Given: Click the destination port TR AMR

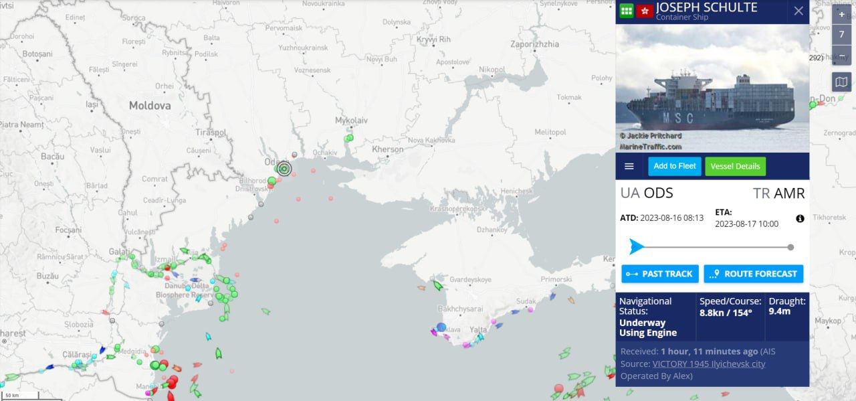Looking at the screenshot, I should (x=778, y=193).
